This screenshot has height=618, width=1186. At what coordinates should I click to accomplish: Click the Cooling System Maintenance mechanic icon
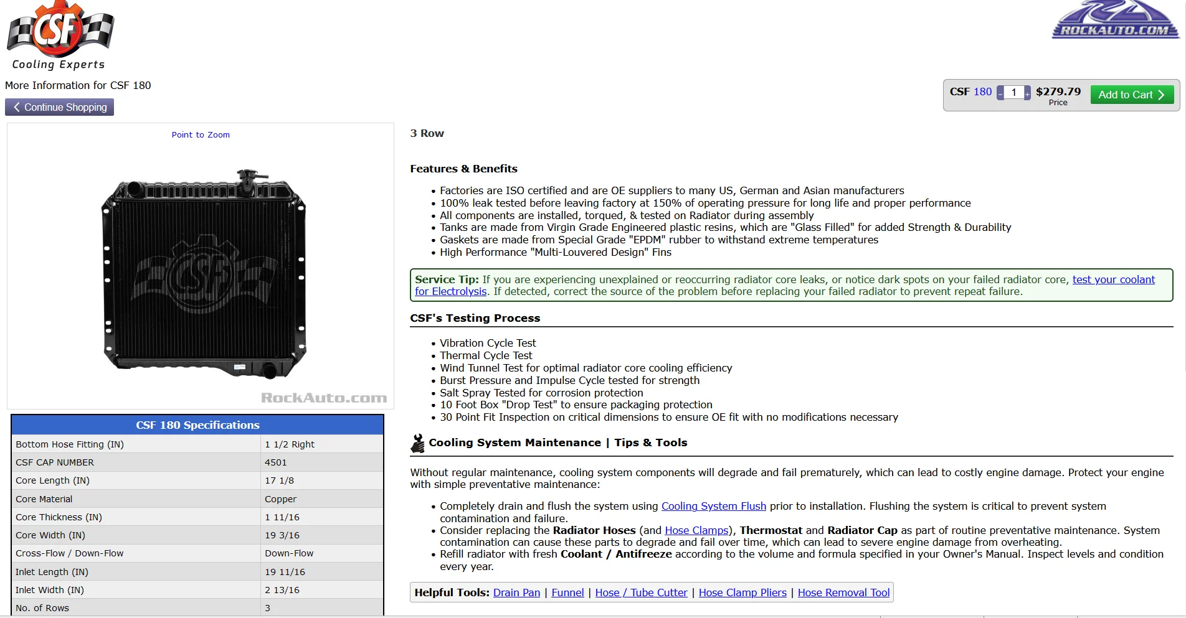click(x=417, y=443)
